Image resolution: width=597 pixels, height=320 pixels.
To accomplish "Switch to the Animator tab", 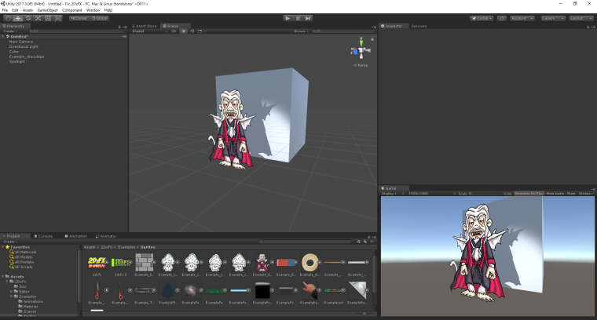I will pos(106,236).
